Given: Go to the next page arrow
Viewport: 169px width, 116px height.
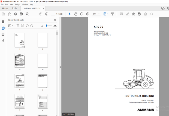Looking at the screenshot, I should (x=47, y=14).
